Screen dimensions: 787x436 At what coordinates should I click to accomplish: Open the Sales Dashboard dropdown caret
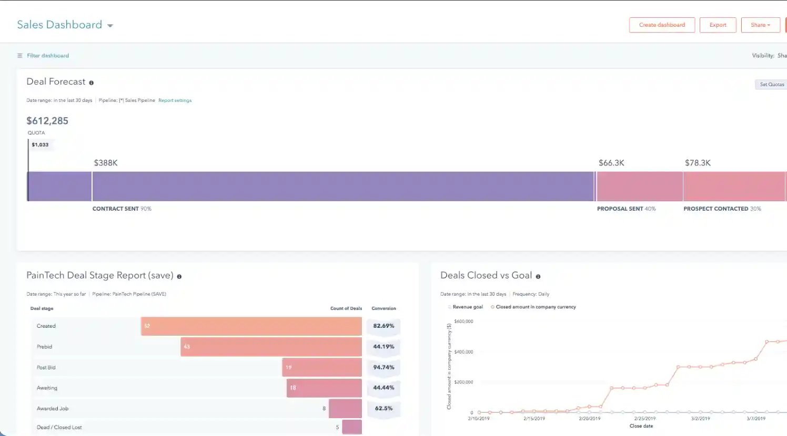pyautogui.click(x=110, y=26)
